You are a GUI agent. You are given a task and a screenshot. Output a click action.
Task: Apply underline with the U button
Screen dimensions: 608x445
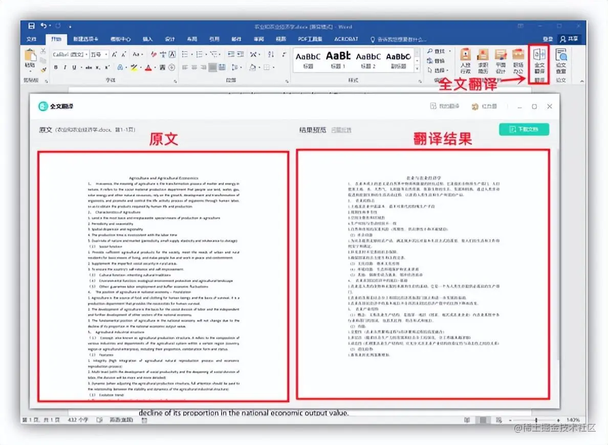[74, 68]
